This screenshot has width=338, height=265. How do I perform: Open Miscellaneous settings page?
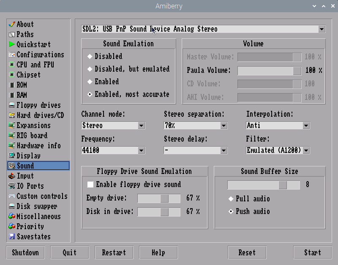pos(38,216)
